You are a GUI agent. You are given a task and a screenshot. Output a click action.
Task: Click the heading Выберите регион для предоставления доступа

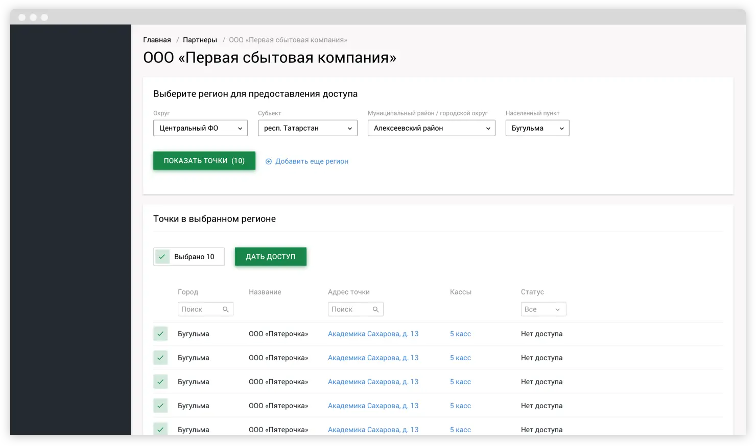pyautogui.click(x=255, y=94)
